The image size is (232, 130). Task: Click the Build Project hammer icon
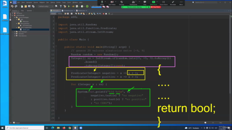(x=61, y=6)
